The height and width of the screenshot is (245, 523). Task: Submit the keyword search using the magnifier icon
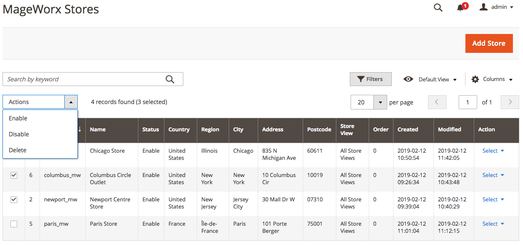170,79
